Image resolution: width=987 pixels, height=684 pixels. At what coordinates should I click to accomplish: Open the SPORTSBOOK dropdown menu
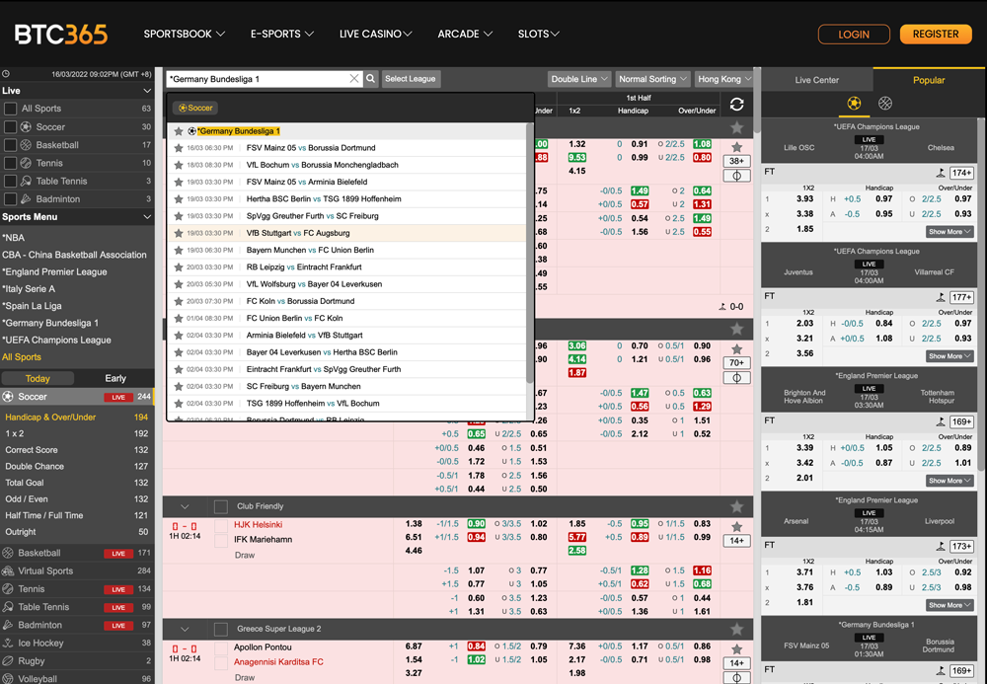tap(184, 34)
